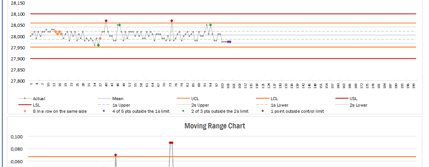The width and height of the screenshot is (429, 167).
Task: Select the green diamond point below the mean line
Action: click(x=99, y=45)
